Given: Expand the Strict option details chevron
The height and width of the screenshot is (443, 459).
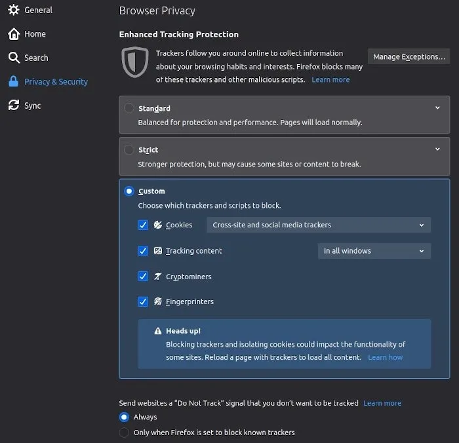Looking at the screenshot, I should pyautogui.click(x=437, y=149).
